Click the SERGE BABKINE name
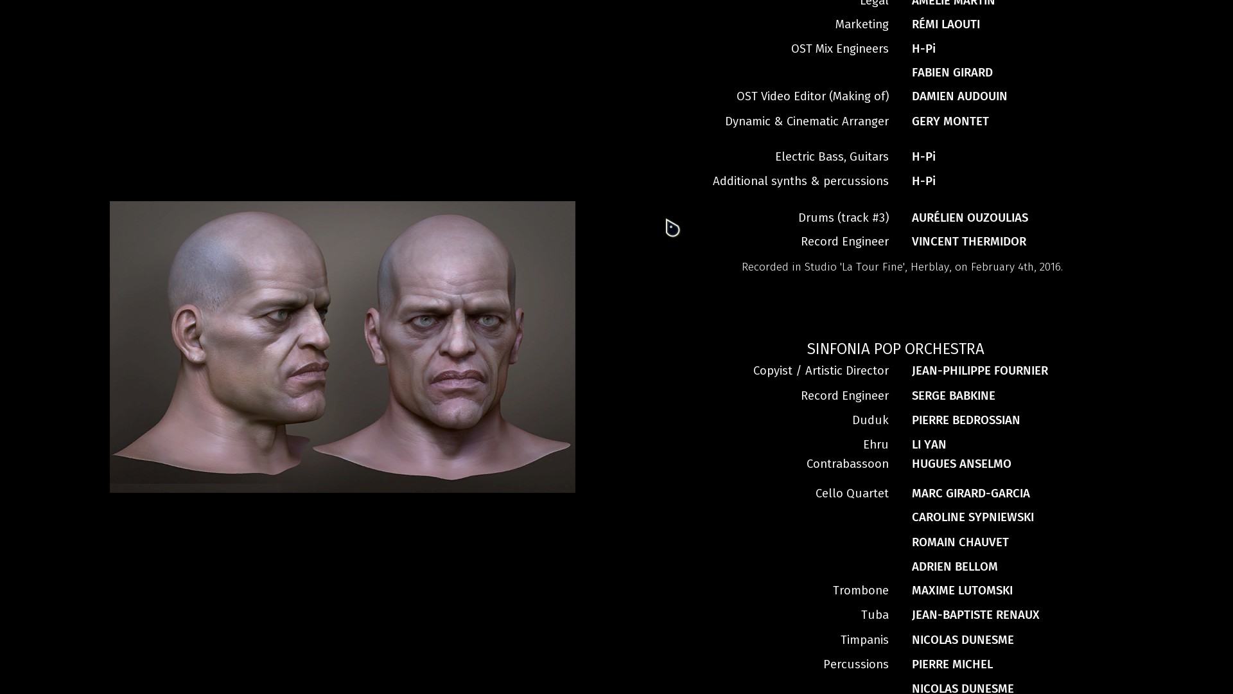Image resolution: width=1233 pixels, height=694 pixels. (x=953, y=396)
